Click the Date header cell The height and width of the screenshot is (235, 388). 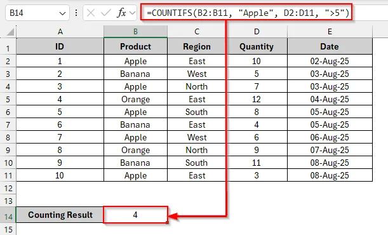point(330,46)
